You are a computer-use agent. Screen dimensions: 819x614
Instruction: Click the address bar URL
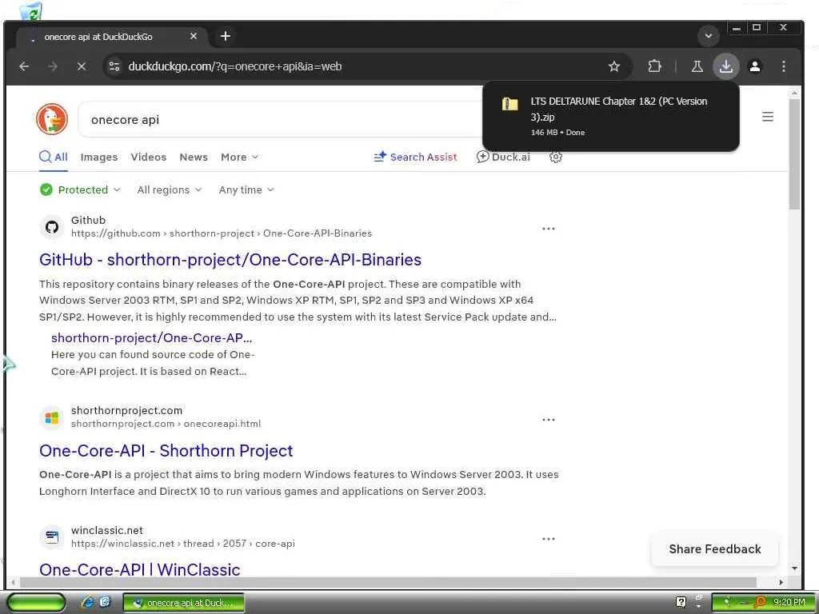[234, 66]
